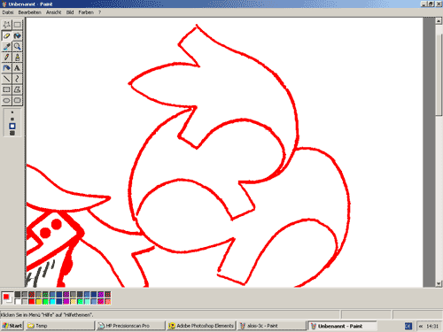Switch to Adobe Photoshop Elements taskbar button
This screenshot has width=443, height=332.
point(201,326)
